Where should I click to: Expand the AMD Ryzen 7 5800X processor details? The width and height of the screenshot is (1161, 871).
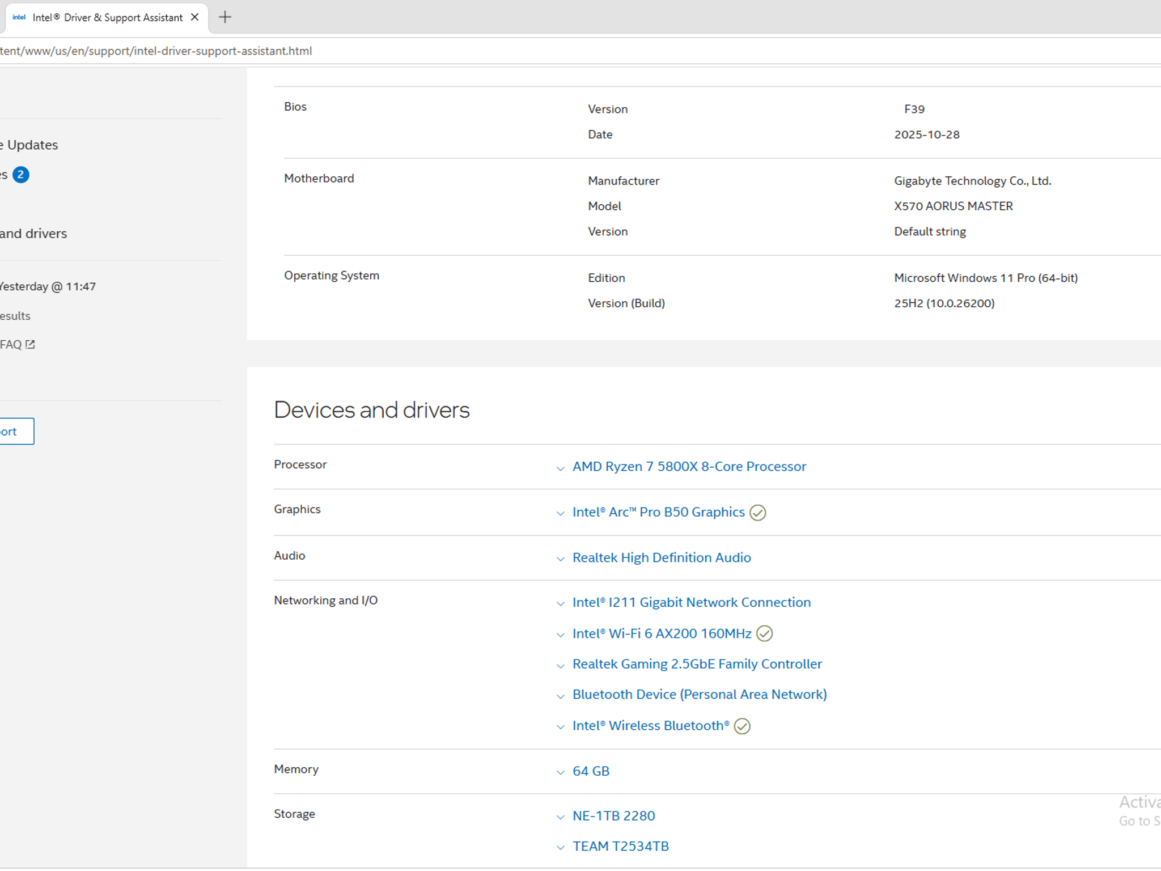tap(561, 468)
